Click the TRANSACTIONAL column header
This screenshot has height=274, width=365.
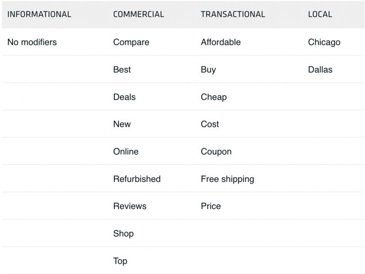click(x=233, y=14)
